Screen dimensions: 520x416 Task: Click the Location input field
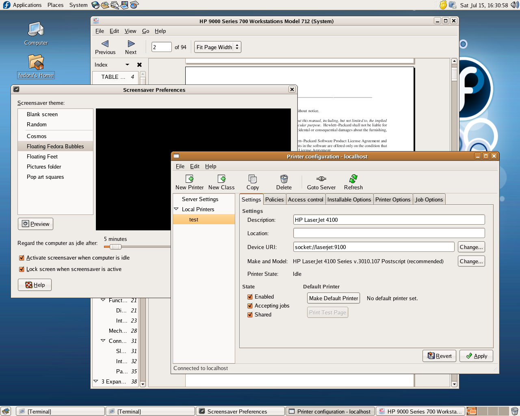tap(389, 233)
